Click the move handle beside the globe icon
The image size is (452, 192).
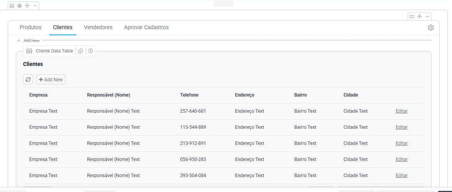tap(27, 6)
